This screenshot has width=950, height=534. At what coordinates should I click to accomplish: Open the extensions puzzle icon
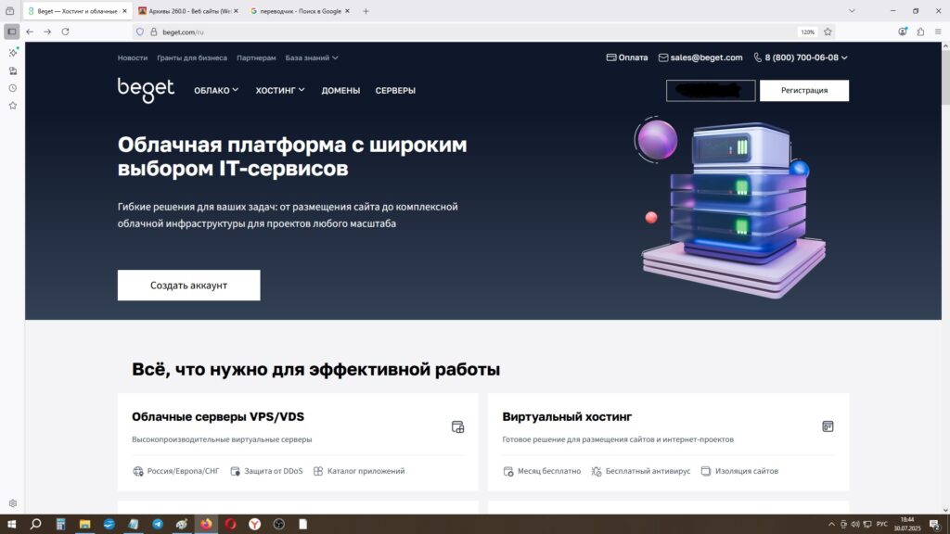coord(920,32)
